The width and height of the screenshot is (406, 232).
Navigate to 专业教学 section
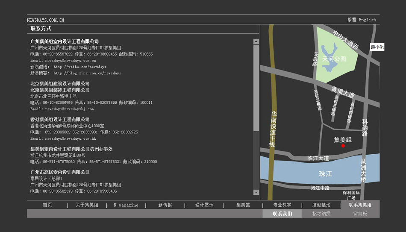[282, 205]
